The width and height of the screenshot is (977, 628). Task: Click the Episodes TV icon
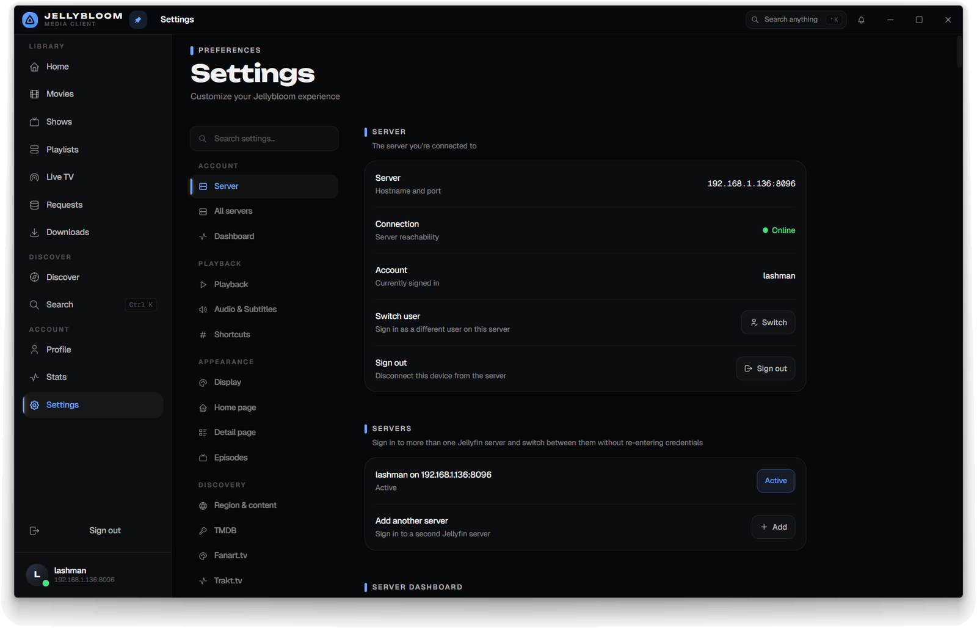[203, 458]
